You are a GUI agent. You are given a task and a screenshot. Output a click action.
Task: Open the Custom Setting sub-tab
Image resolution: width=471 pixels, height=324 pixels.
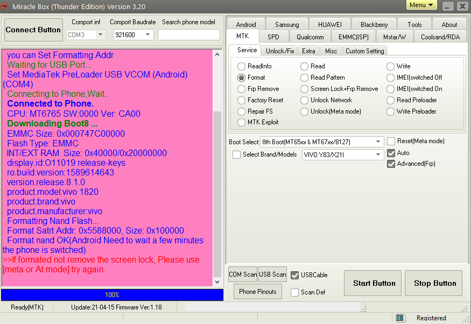(364, 51)
